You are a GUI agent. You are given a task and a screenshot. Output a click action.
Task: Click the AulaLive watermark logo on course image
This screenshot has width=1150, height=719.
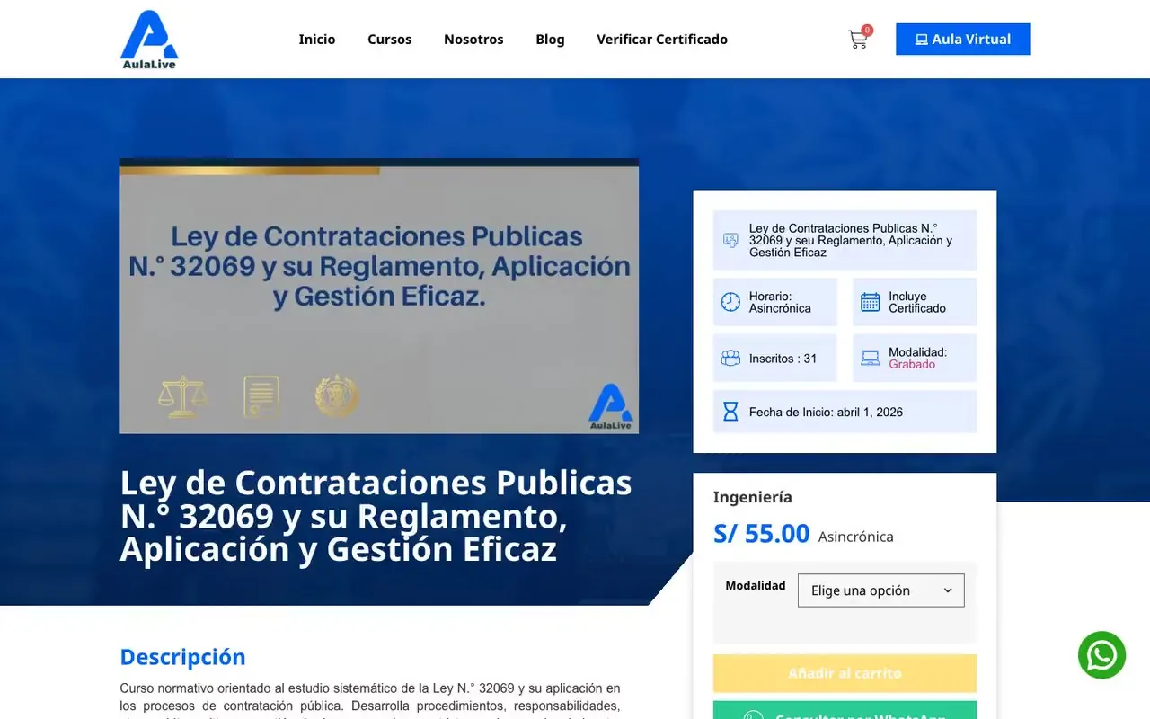click(611, 407)
